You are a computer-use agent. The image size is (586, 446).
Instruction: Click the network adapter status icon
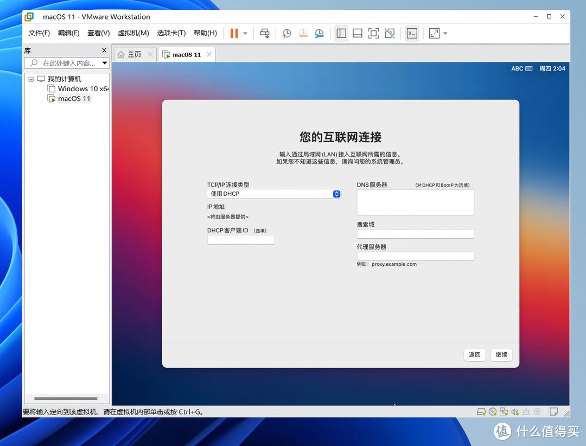pyautogui.click(x=504, y=412)
